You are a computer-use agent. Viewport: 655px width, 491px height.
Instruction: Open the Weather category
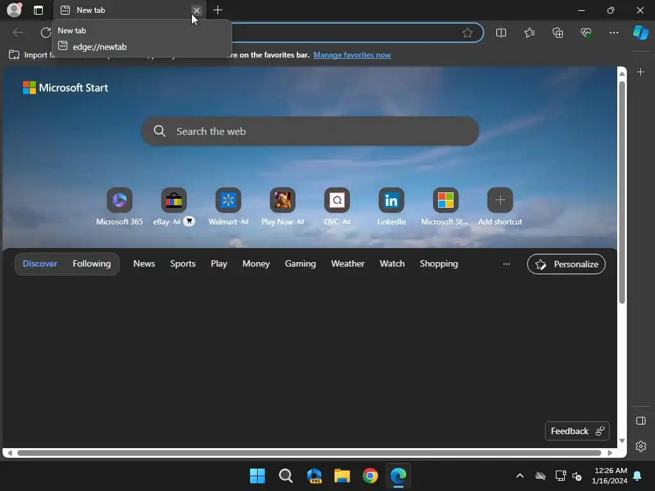point(347,264)
